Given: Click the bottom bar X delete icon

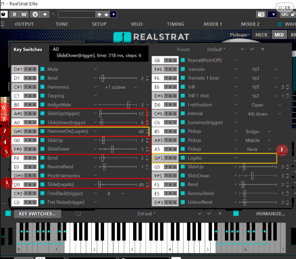Looking at the screenshot, I should click(220, 214).
